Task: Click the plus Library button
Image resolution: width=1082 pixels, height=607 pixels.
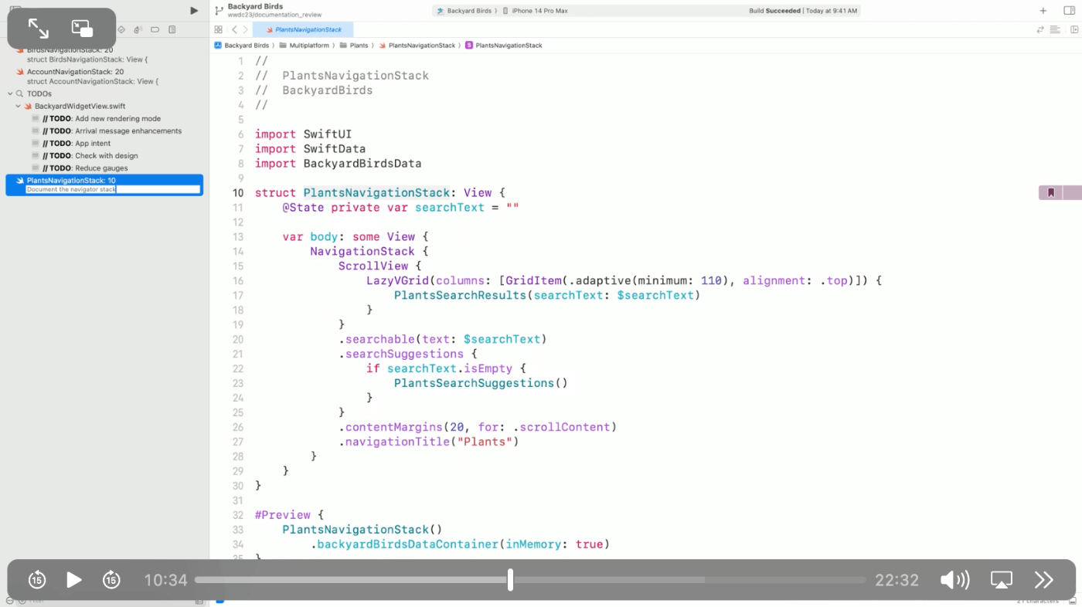Action: 1043,11
